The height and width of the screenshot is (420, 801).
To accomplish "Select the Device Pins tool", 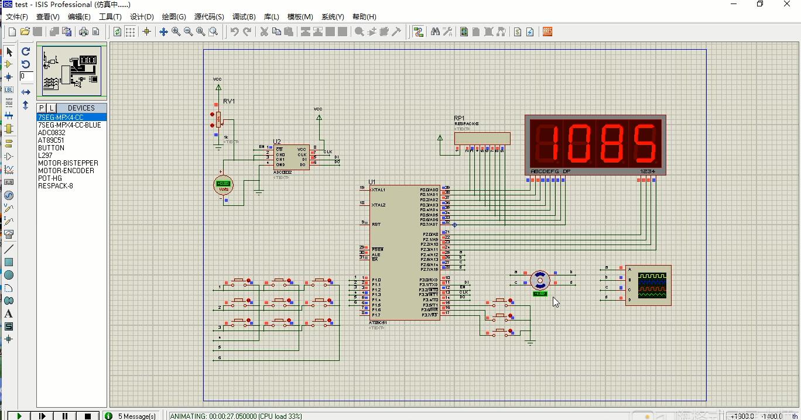I will coord(9,156).
